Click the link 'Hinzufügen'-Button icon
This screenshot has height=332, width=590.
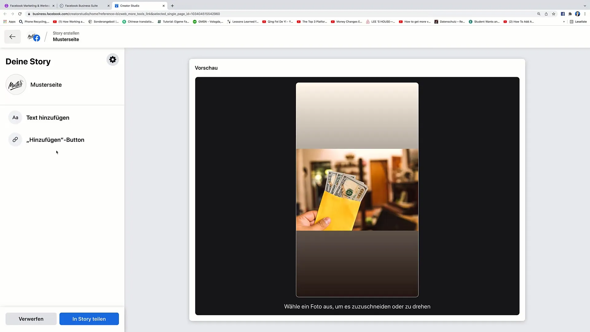coord(15,140)
